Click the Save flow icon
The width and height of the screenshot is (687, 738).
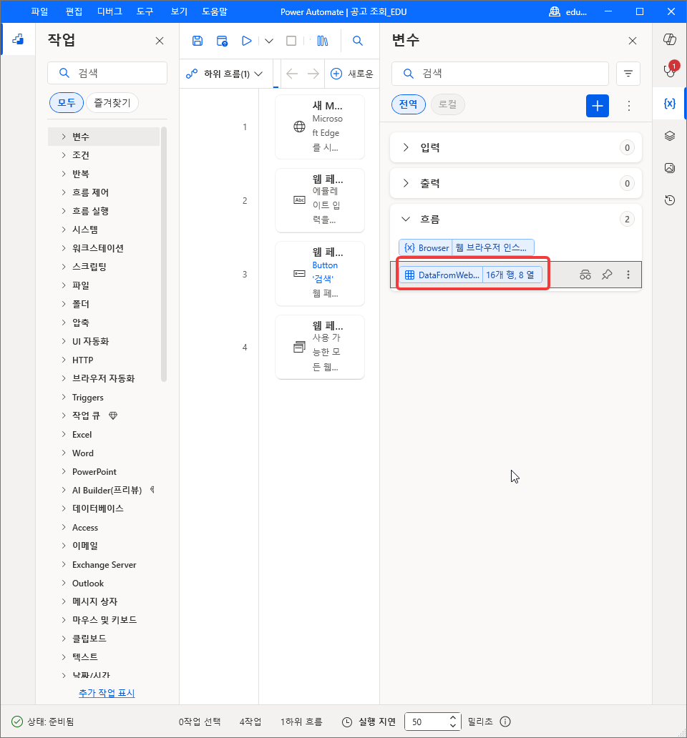click(198, 41)
